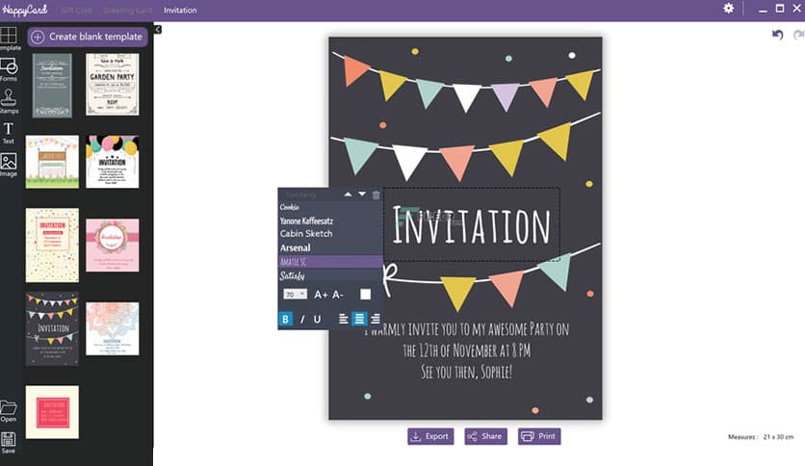This screenshot has width=805, height=466.
Task: Click 'the 12th of November at 8 PM' line
Action: point(467,350)
